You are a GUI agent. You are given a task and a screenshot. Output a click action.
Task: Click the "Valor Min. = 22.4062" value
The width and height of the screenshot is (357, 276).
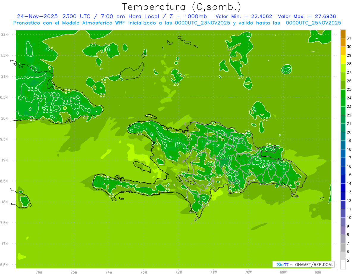coord(244,16)
